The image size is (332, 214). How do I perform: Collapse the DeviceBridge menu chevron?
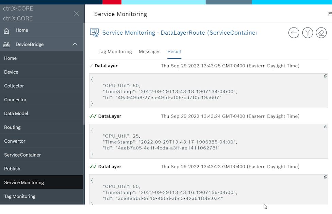75,44
